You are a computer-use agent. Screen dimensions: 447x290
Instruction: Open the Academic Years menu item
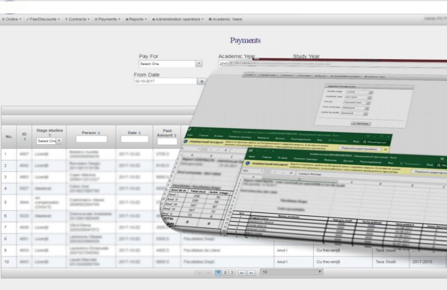pos(225,19)
